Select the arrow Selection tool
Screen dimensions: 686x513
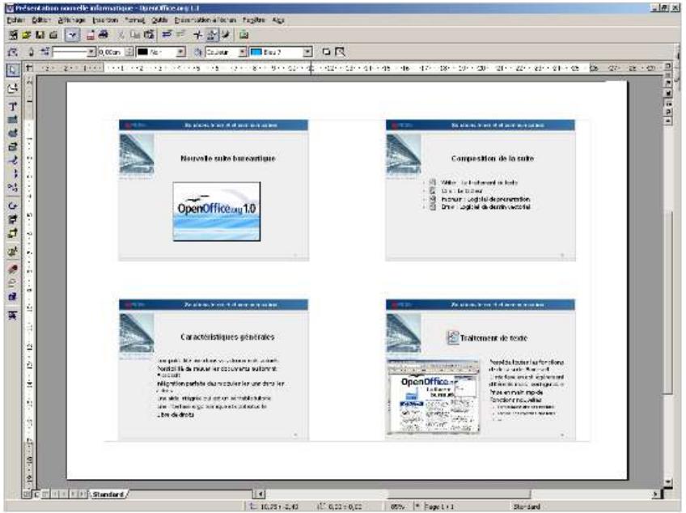(13, 70)
